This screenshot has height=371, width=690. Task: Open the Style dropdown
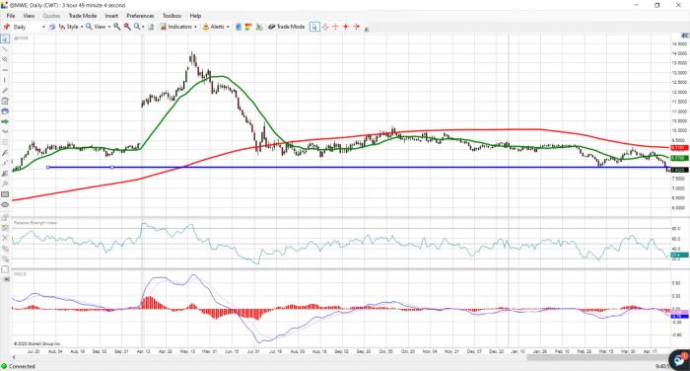click(x=71, y=27)
